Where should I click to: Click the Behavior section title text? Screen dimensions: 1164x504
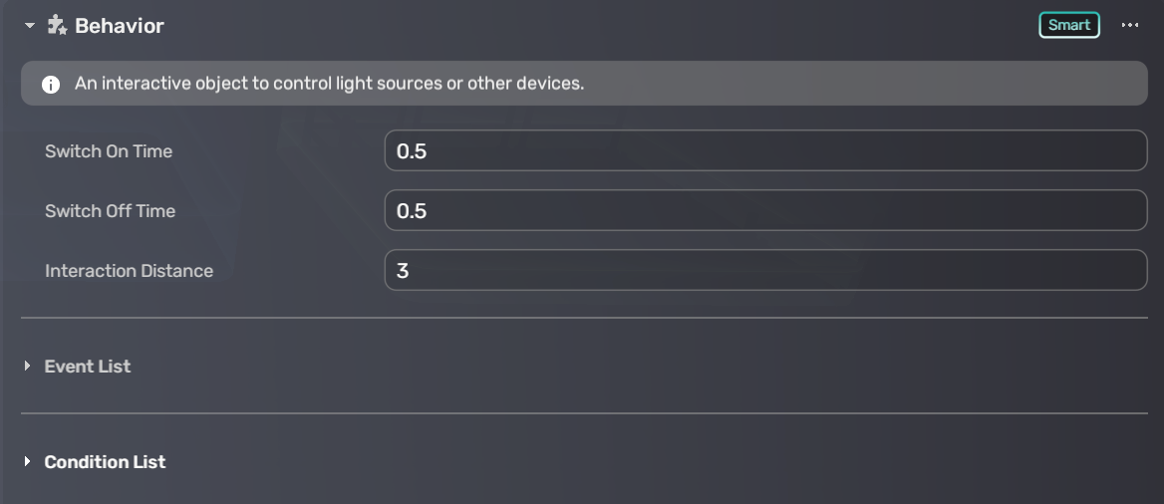(x=119, y=26)
